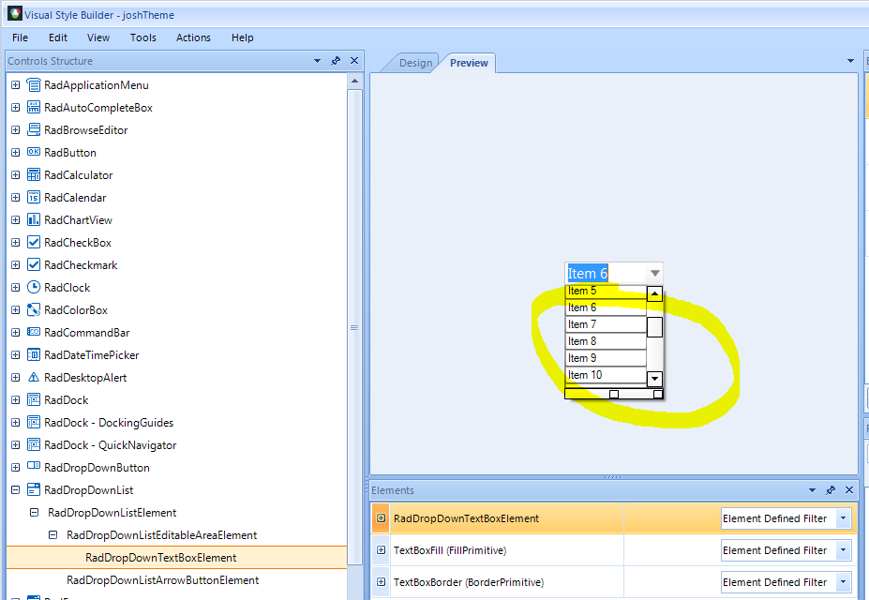Click the dropdown list scrollbar thumb
The width and height of the screenshot is (869, 600).
click(654, 327)
